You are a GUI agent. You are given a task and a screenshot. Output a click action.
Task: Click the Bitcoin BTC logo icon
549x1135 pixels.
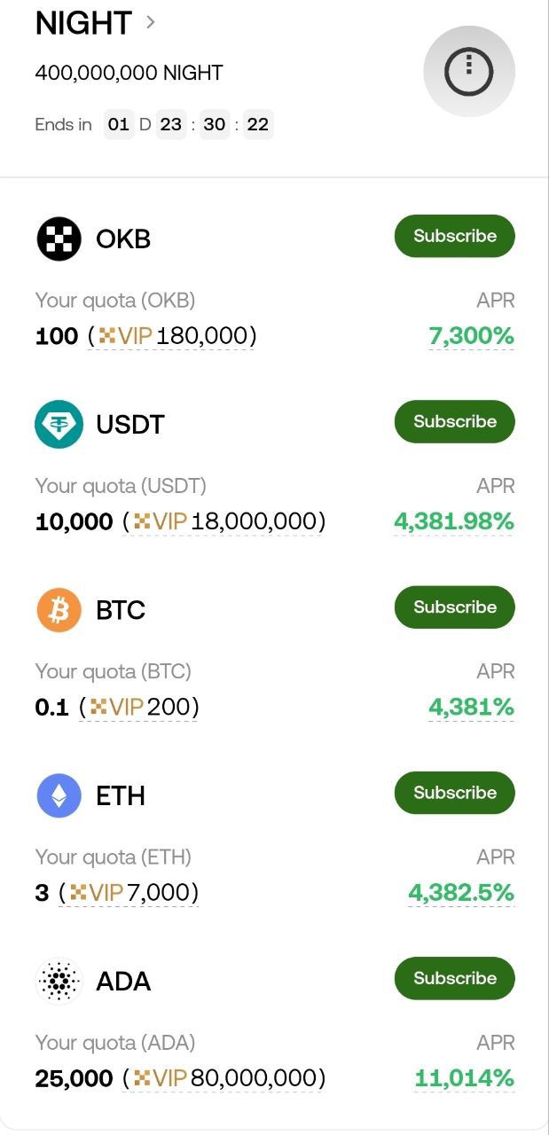(59, 610)
